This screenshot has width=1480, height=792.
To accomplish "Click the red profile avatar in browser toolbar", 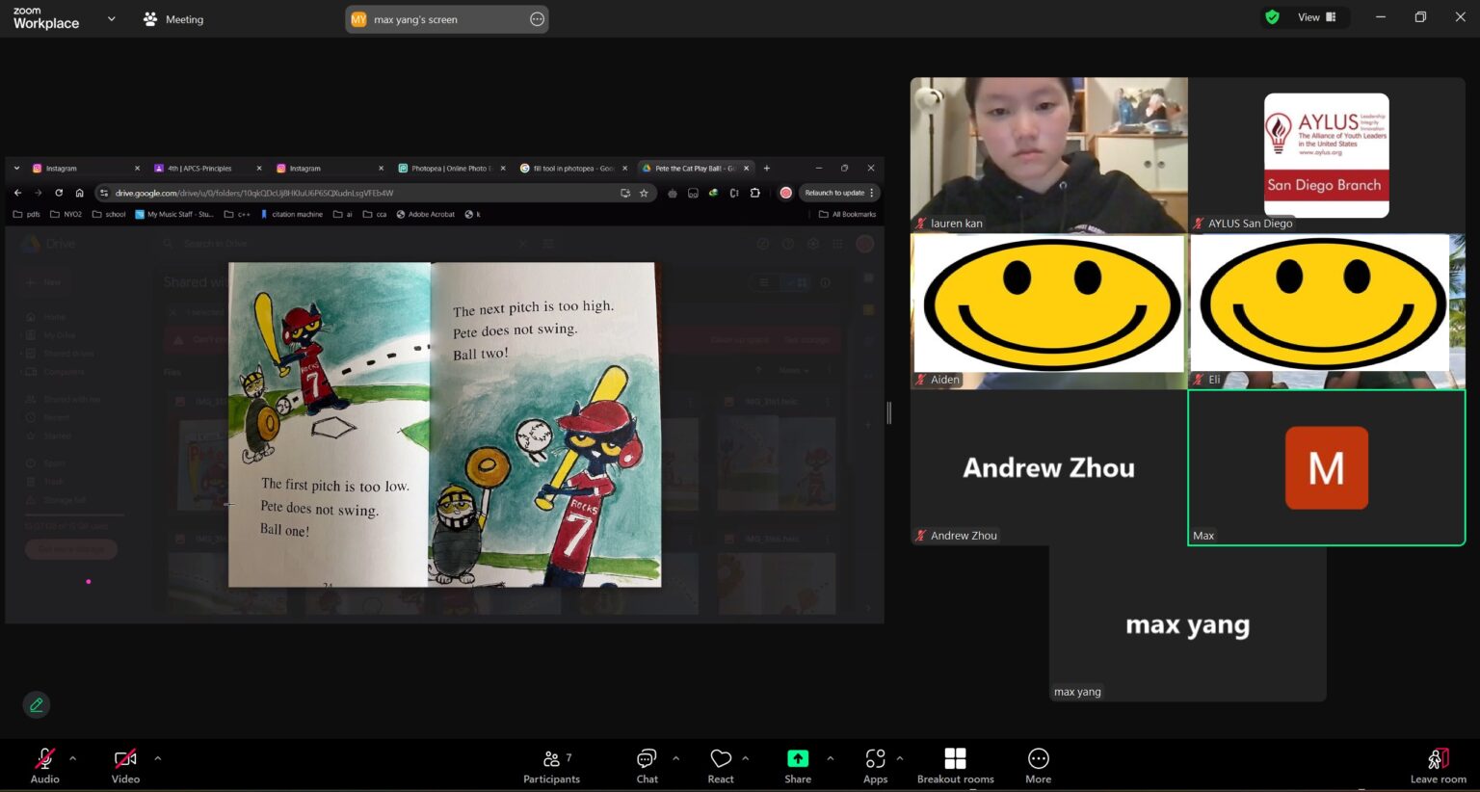I will point(785,193).
